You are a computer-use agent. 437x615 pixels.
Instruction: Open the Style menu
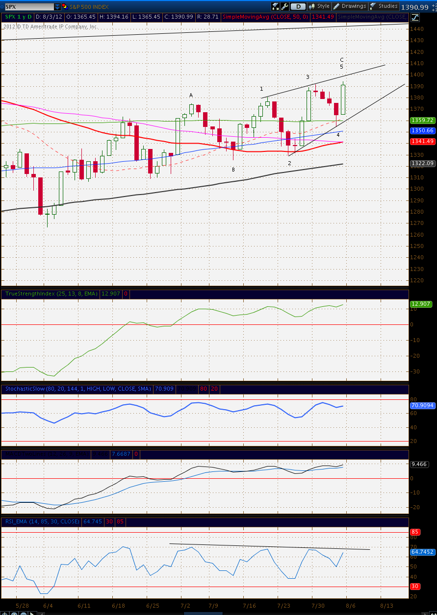click(323, 6)
